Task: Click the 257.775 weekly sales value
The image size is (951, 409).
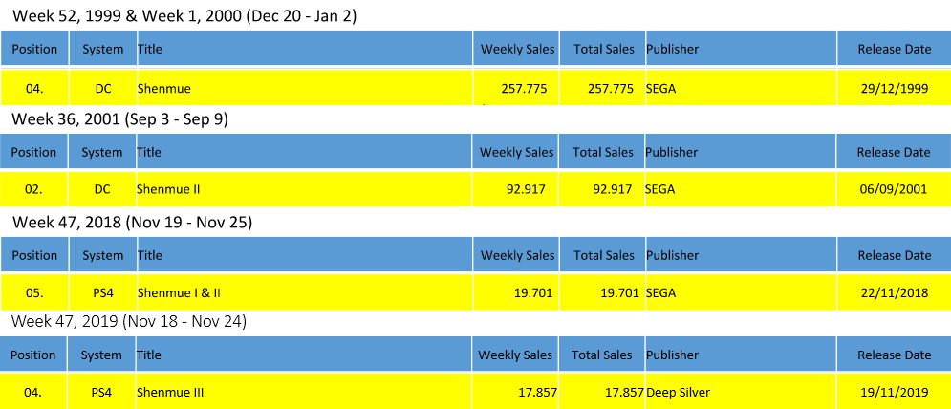Action: [x=524, y=89]
